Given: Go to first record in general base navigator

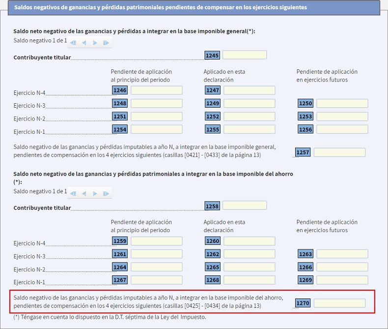Looking at the screenshot, I should pos(73,43).
